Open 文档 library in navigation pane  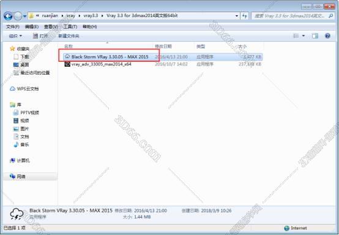click(24, 136)
